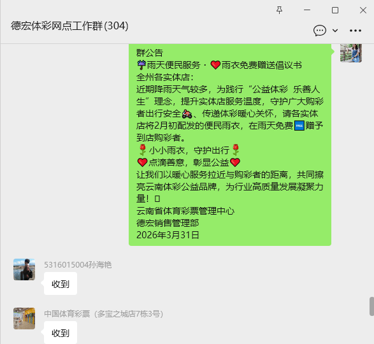Image resolution: width=374 pixels, height=344 pixels.
Task: Click the chat vertical scrollbar thumb
Action: click(371, 306)
